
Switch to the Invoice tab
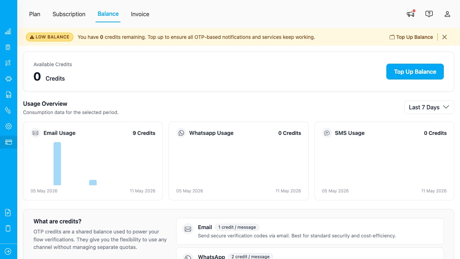coord(140,14)
